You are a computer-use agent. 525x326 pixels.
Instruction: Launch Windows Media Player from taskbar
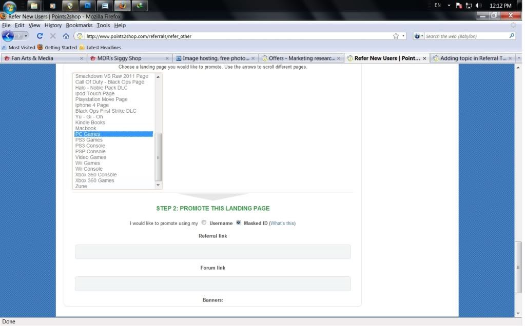tap(52, 5)
